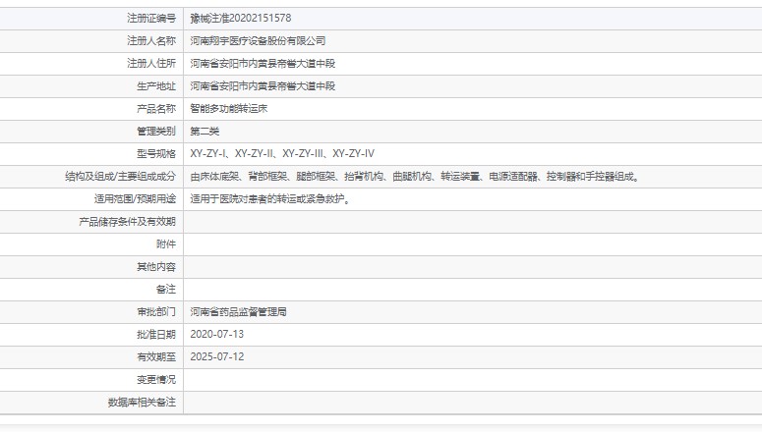Click the 注册人名称 label
The height and width of the screenshot is (432, 762).
151,41
